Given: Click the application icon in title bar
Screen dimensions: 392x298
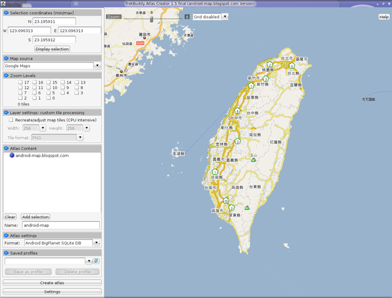Looking at the screenshot, I should [x=3, y=3].
